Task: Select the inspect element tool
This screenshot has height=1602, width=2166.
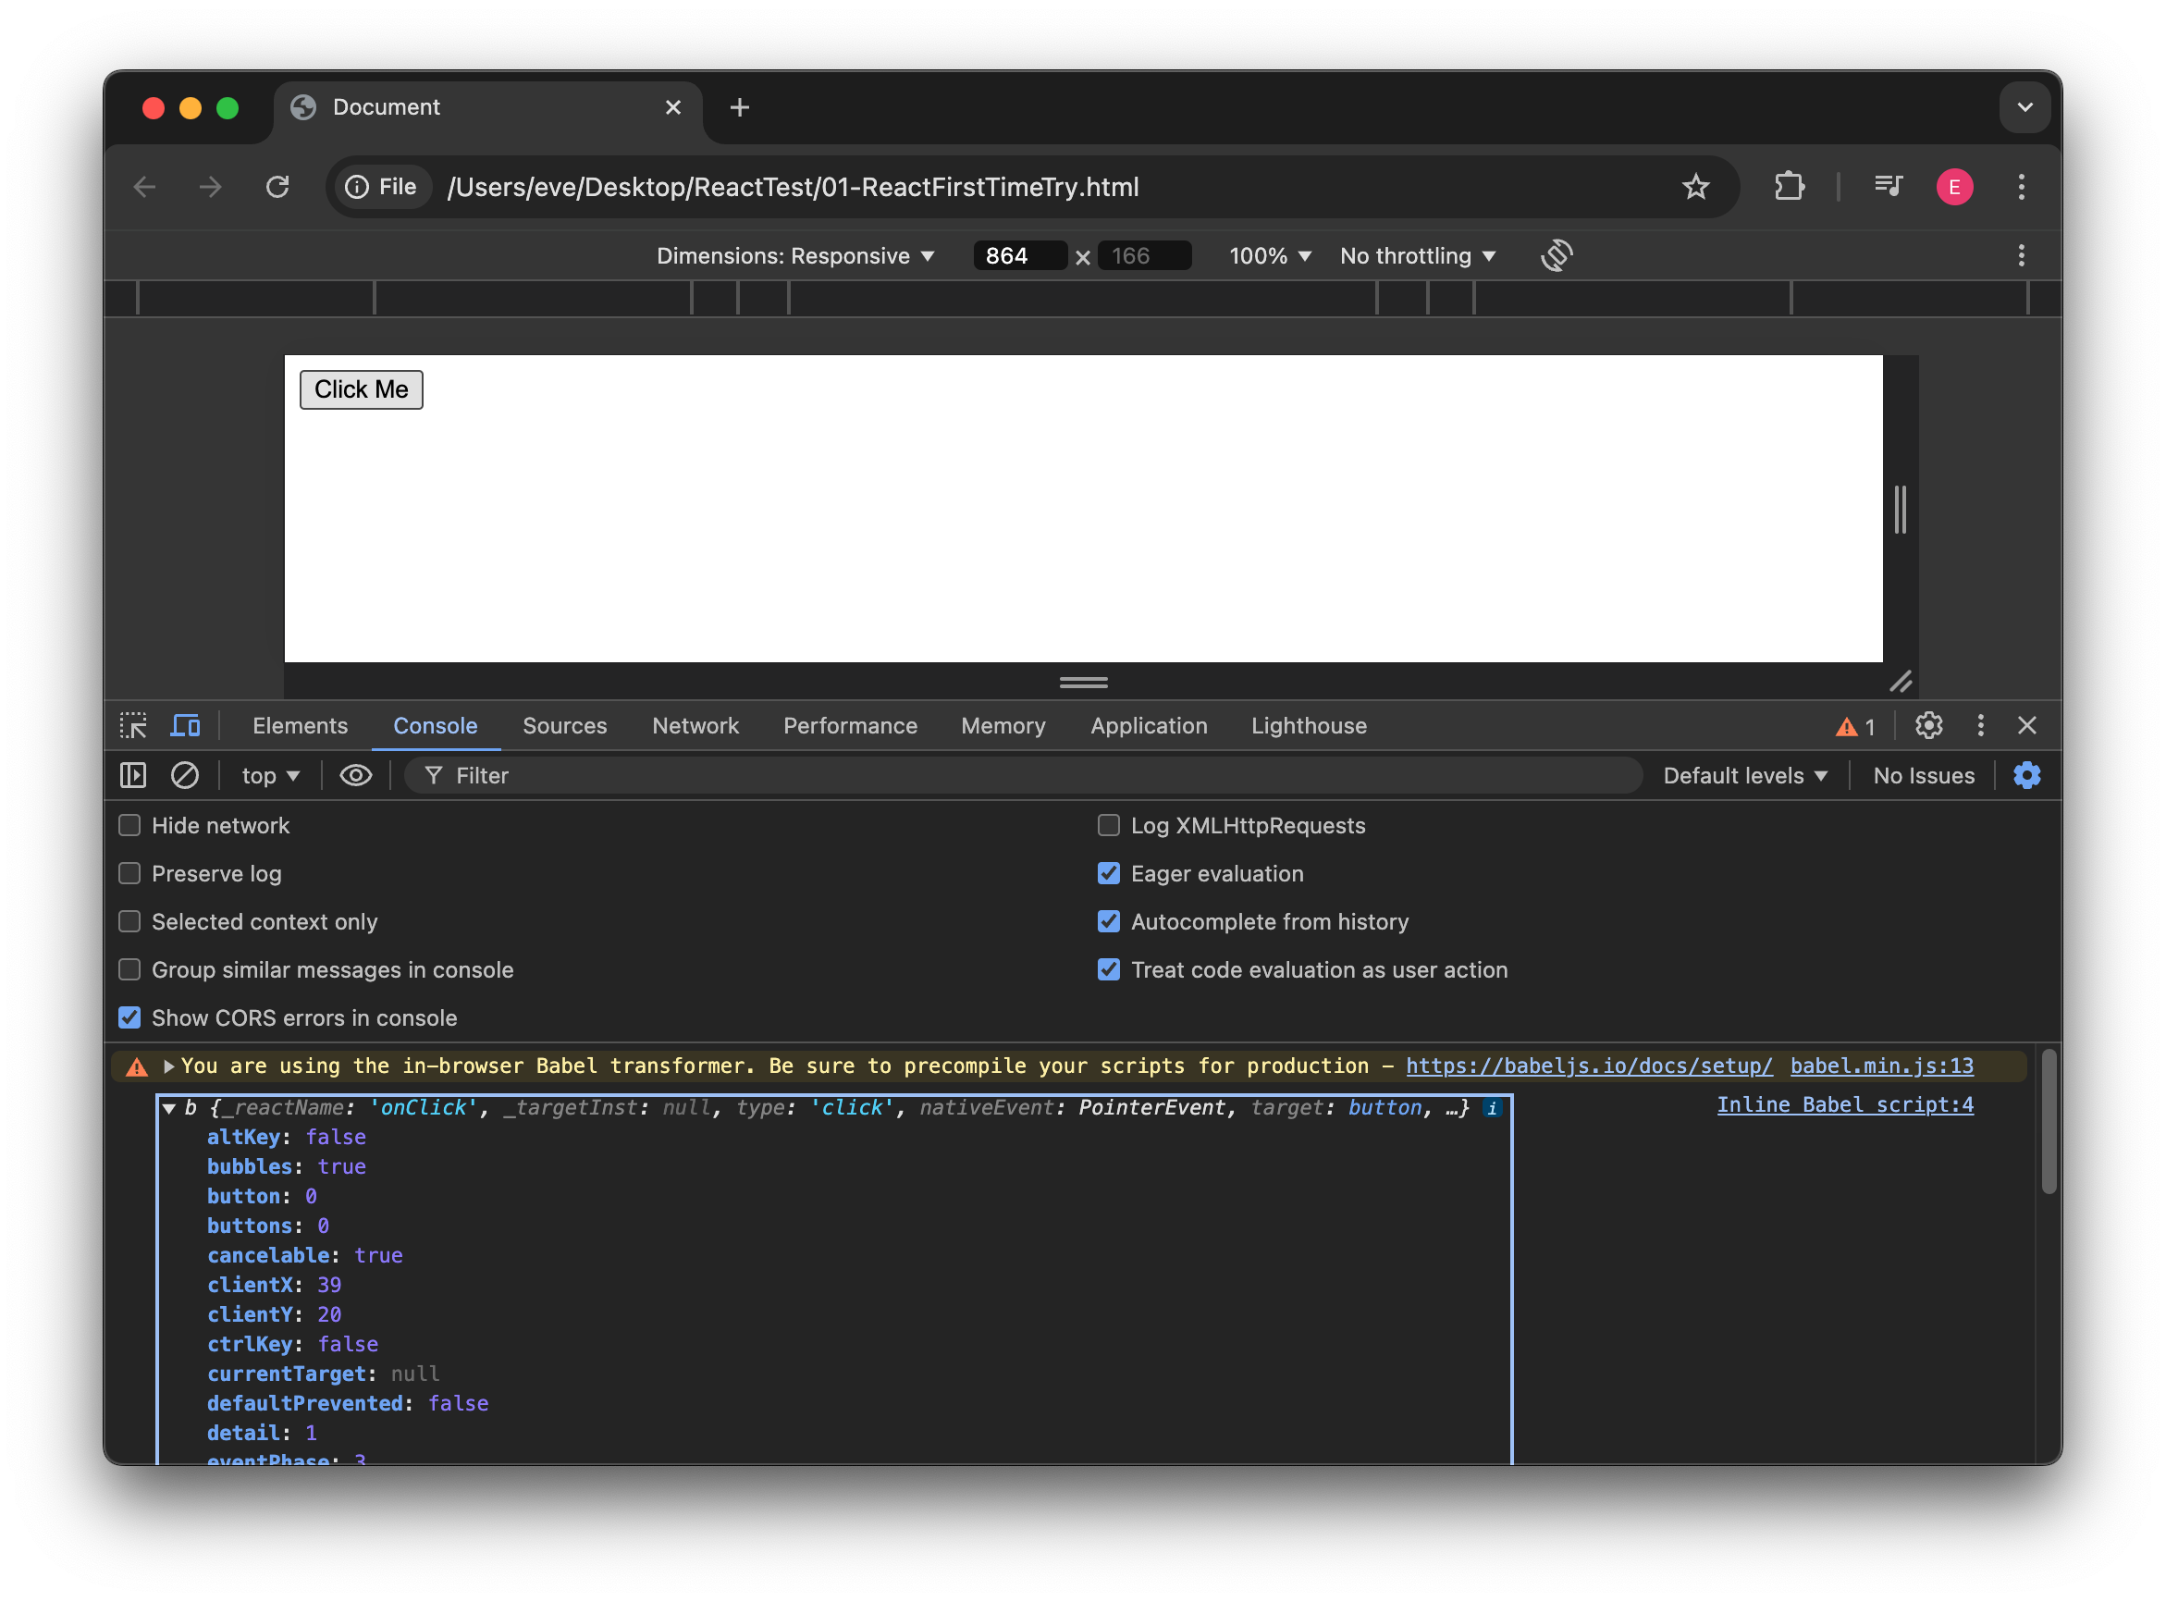Action: (x=133, y=724)
